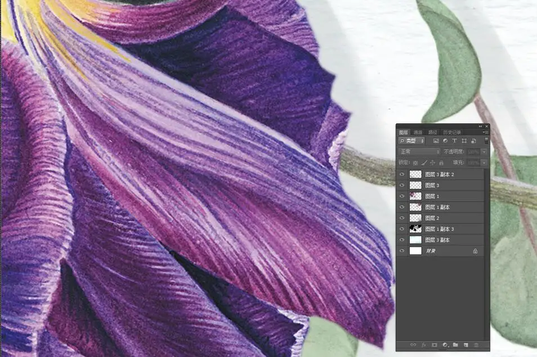
Task: Click the lock icon on 背景 layer
Action: coord(475,251)
